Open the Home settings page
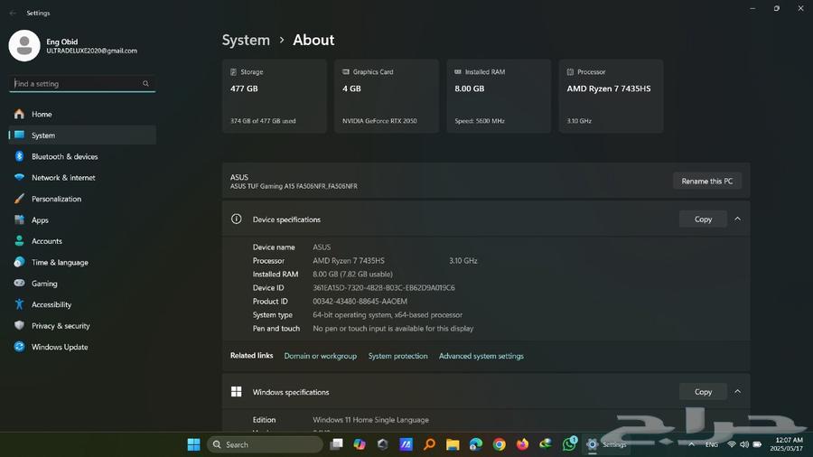The width and height of the screenshot is (813, 457). coord(82,114)
